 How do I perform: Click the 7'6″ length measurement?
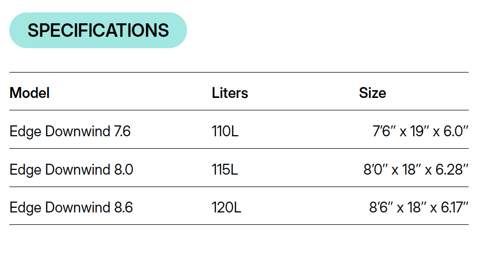[x=384, y=132]
